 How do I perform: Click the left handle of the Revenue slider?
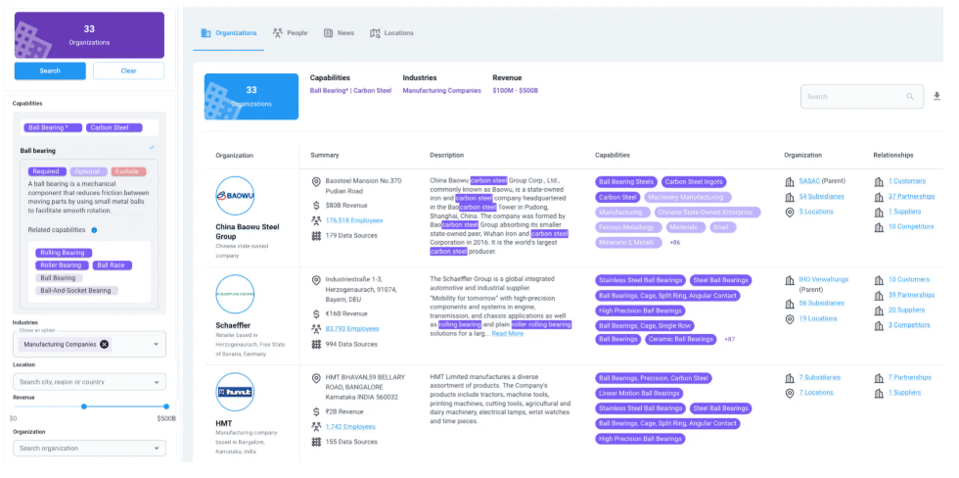(84, 406)
